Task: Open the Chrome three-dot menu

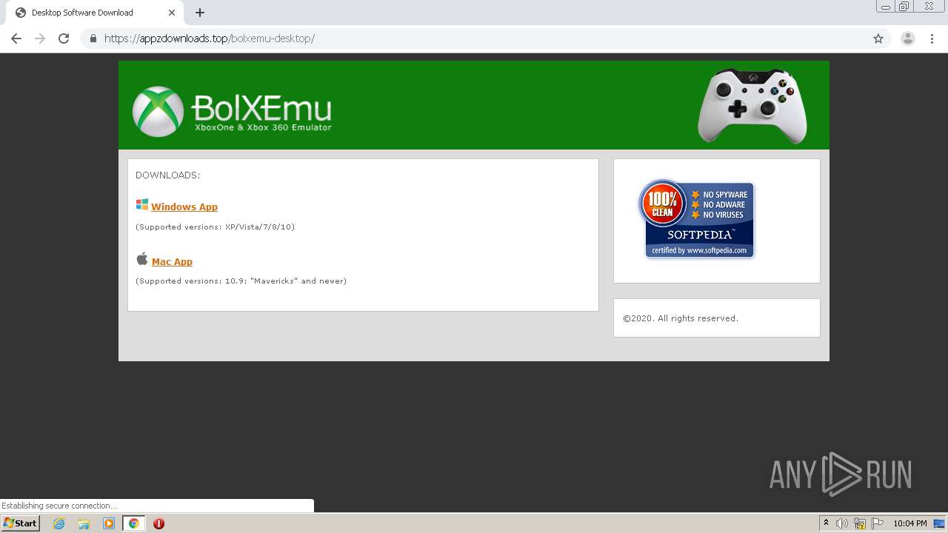Action: point(932,38)
